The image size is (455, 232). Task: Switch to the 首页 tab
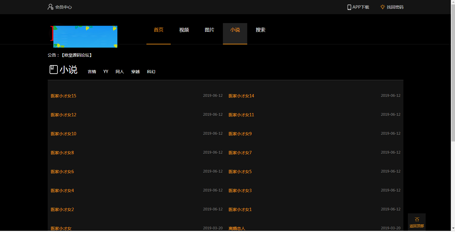(158, 30)
